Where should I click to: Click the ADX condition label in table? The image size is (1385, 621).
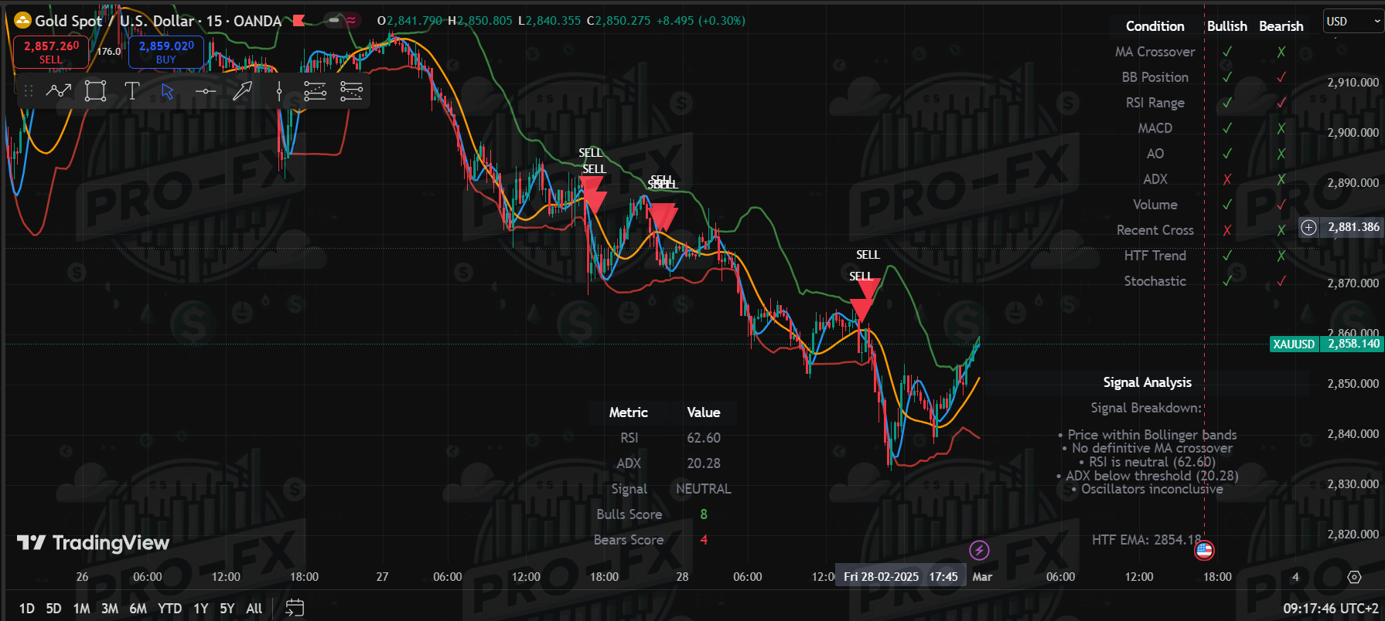(x=1155, y=179)
